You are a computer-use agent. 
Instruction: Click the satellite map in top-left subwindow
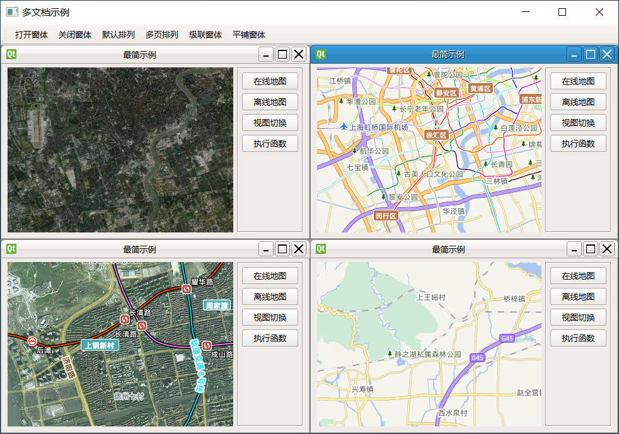click(x=120, y=149)
